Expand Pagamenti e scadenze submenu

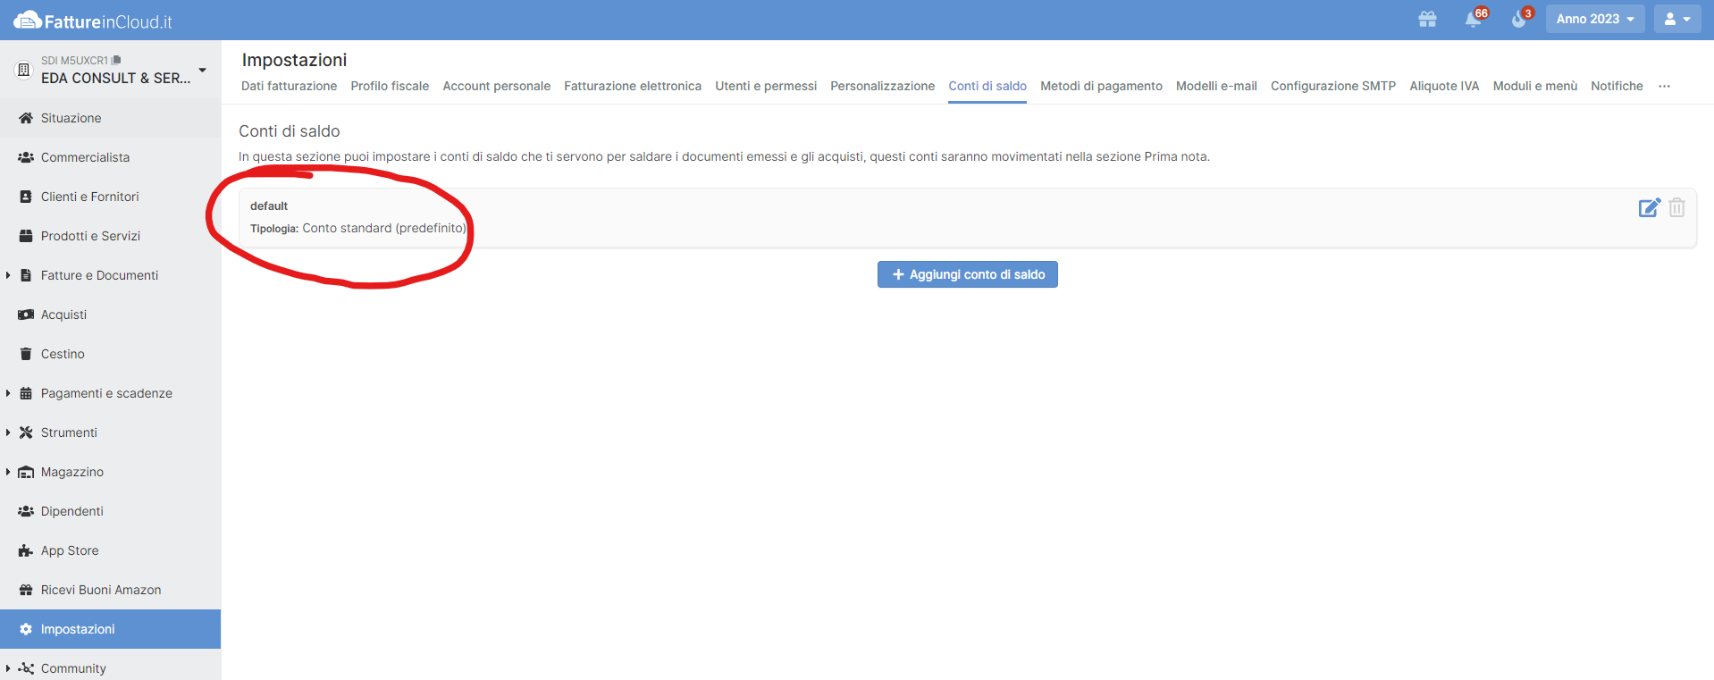coord(8,393)
